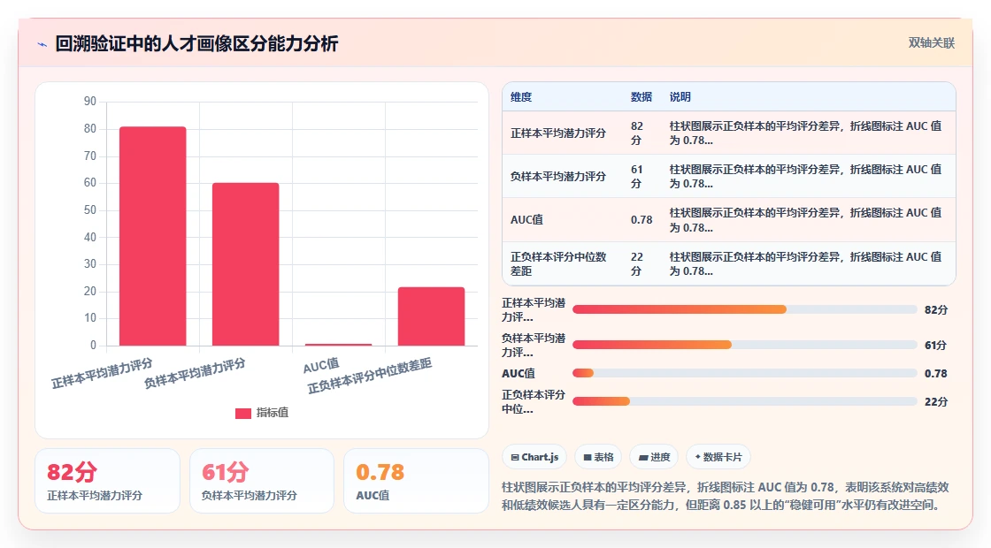Open the 0.78 AUC值 data card
The height and width of the screenshot is (548, 991).
416,481
